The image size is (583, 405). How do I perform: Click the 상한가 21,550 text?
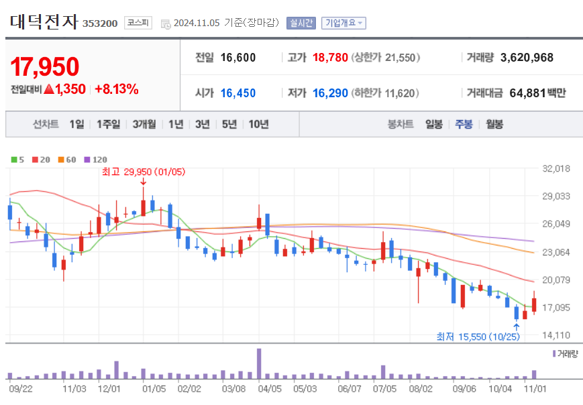[x=386, y=58]
